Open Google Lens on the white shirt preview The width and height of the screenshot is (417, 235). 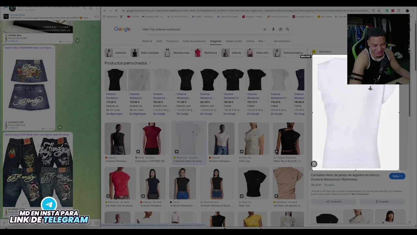click(314, 164)
